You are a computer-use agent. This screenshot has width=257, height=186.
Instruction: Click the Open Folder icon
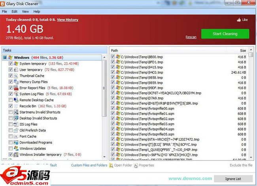coord(111,165)
